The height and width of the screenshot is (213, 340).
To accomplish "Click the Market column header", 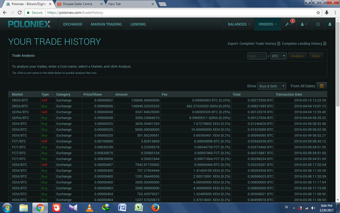I will click(18, 94).
